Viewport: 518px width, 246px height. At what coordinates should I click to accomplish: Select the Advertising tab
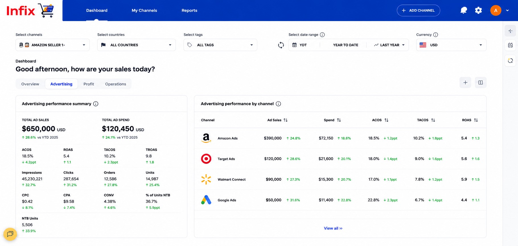pyautogui.click(x=61, y=84)
